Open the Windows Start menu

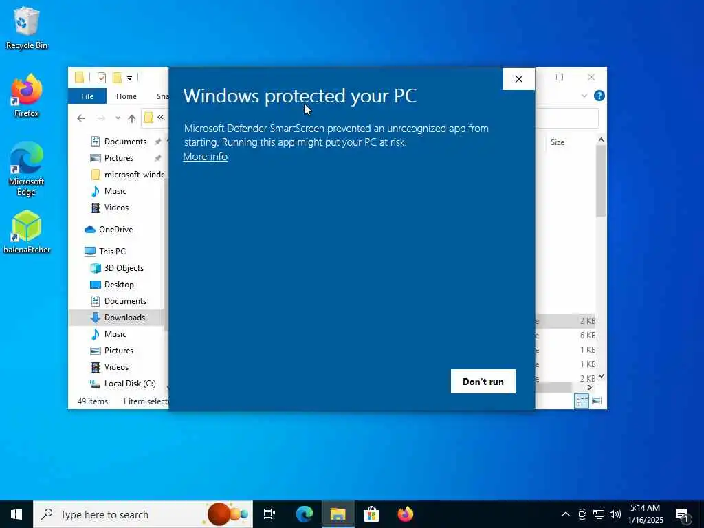click(16, 514)
